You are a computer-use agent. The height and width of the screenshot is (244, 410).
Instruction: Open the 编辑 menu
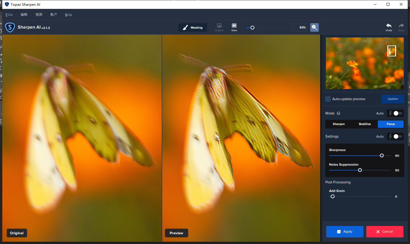pos(24,15)
